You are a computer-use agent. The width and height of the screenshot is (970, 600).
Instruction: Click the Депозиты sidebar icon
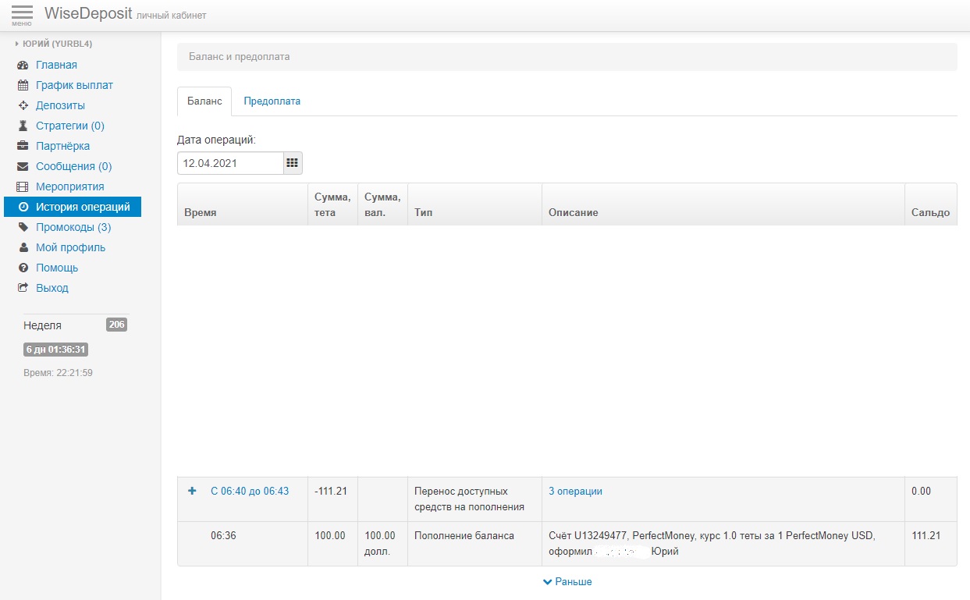coord(23,106)
